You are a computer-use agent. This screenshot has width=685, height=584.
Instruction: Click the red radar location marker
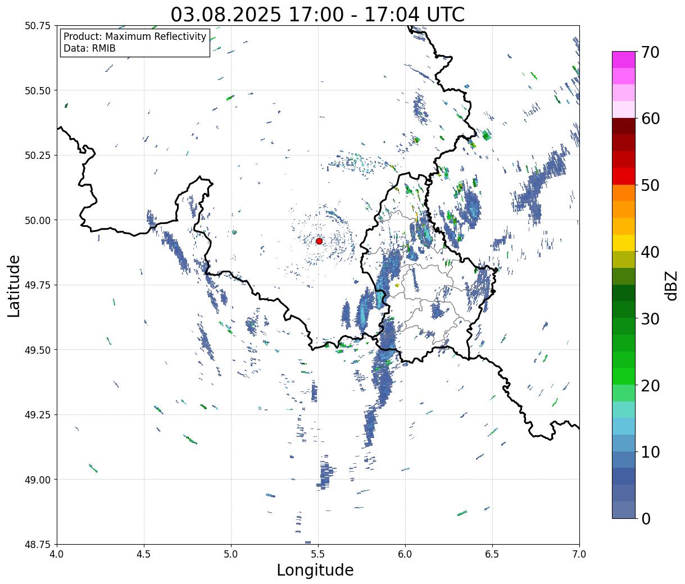tap(319, 241)
